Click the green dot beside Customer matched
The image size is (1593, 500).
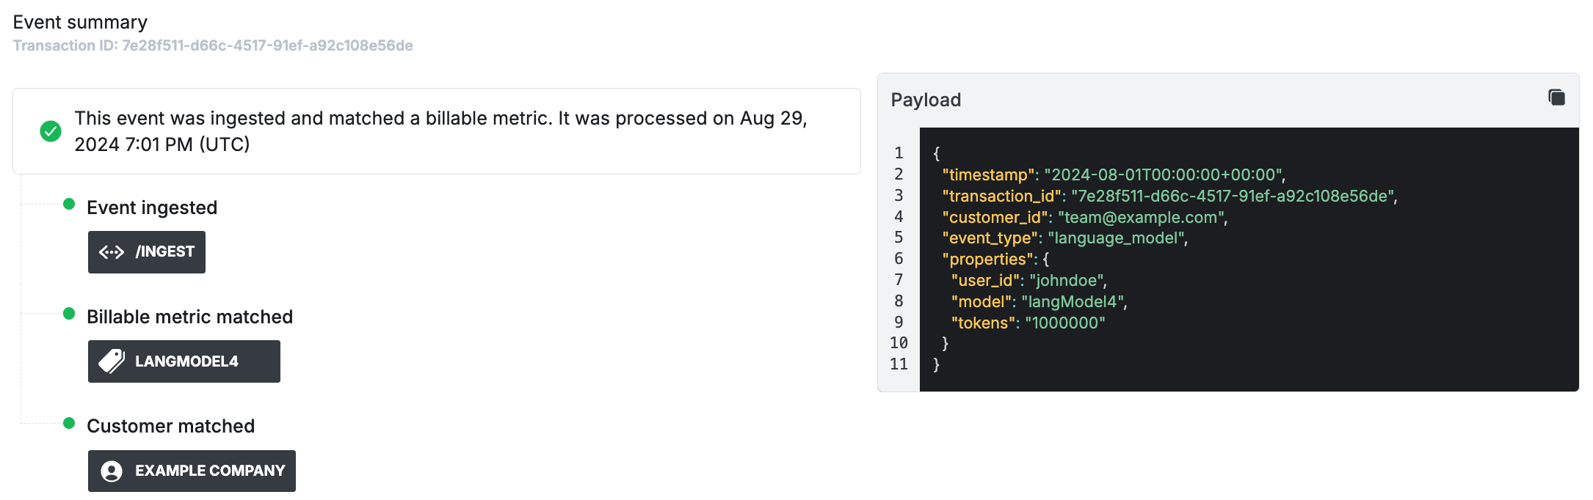(69, 423)
